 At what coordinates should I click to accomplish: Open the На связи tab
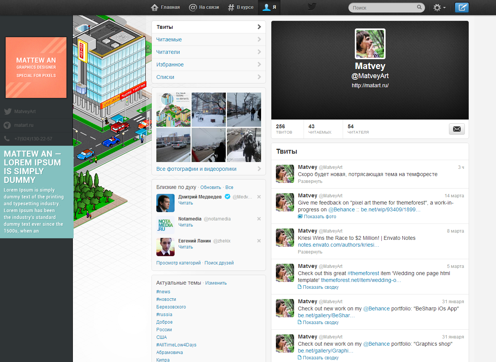point(204,7)
